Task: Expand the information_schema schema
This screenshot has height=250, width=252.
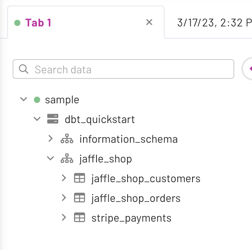Action: (50, 139)
